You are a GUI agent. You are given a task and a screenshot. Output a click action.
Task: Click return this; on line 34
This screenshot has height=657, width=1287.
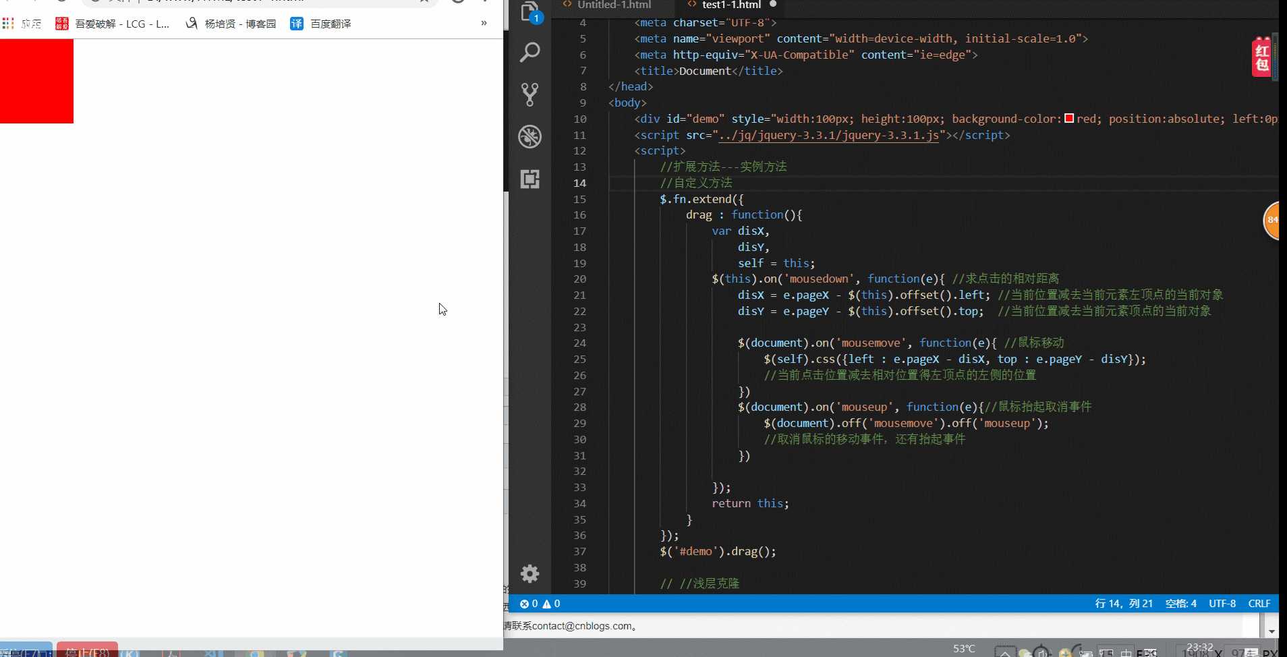click(750, 504)
